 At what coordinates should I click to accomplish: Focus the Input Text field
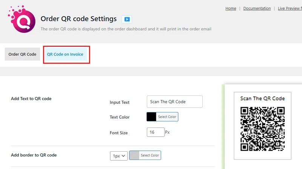[174, 101]
